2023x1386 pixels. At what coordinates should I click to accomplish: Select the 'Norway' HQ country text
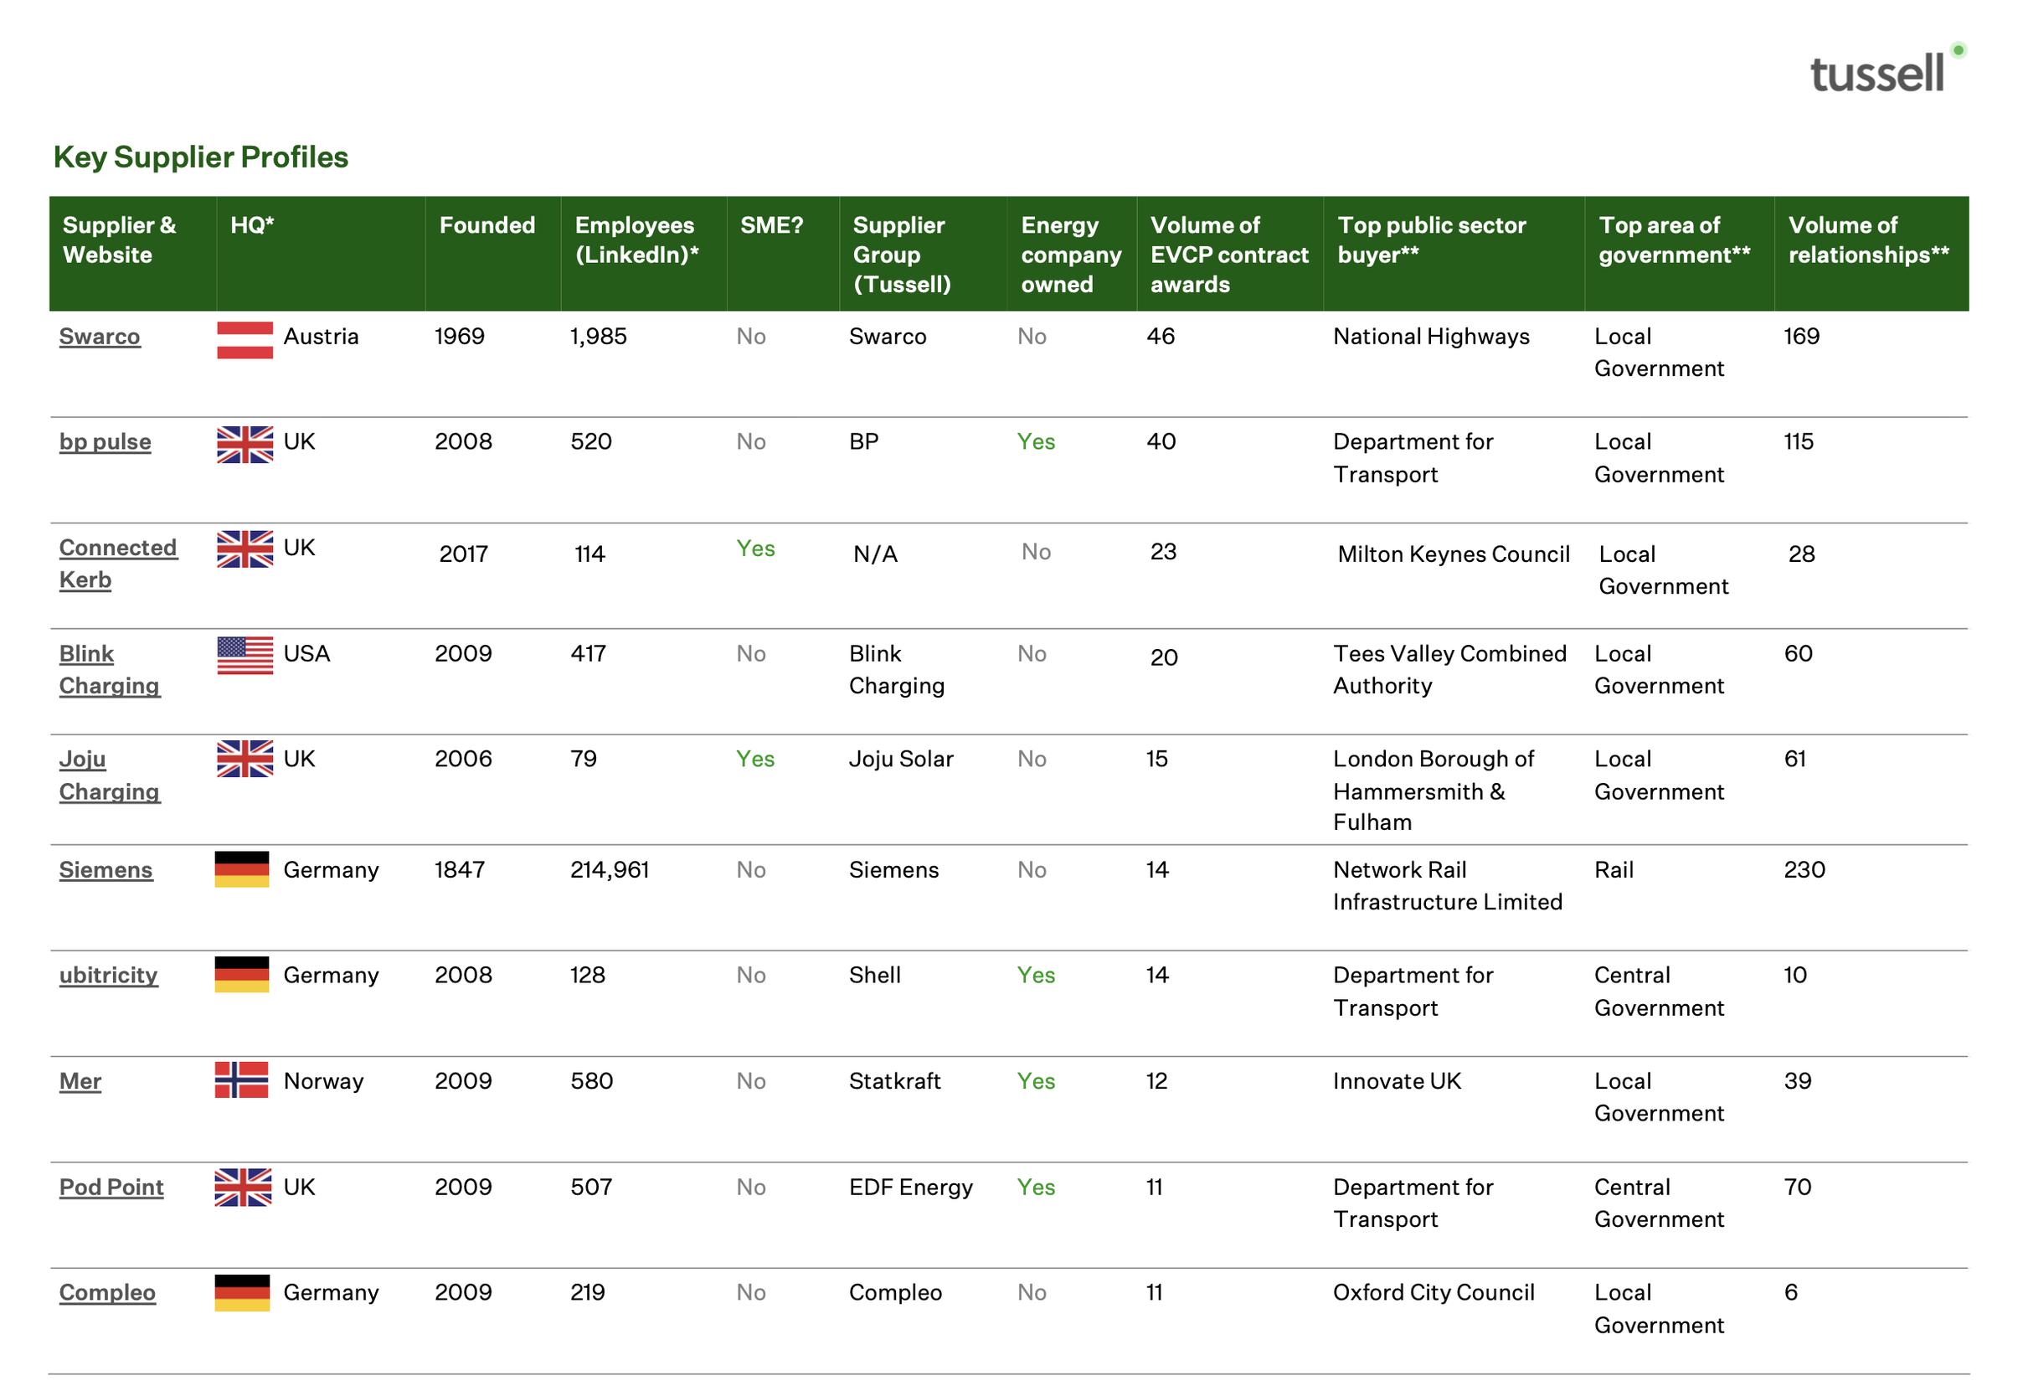click(x=324, y=1081)
